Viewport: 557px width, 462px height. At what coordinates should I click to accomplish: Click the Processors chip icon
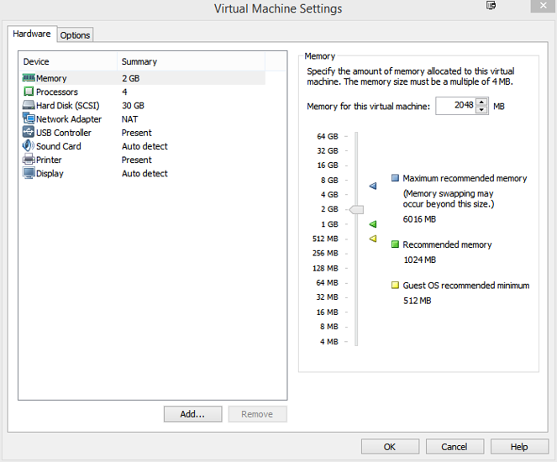coord(29,92)
